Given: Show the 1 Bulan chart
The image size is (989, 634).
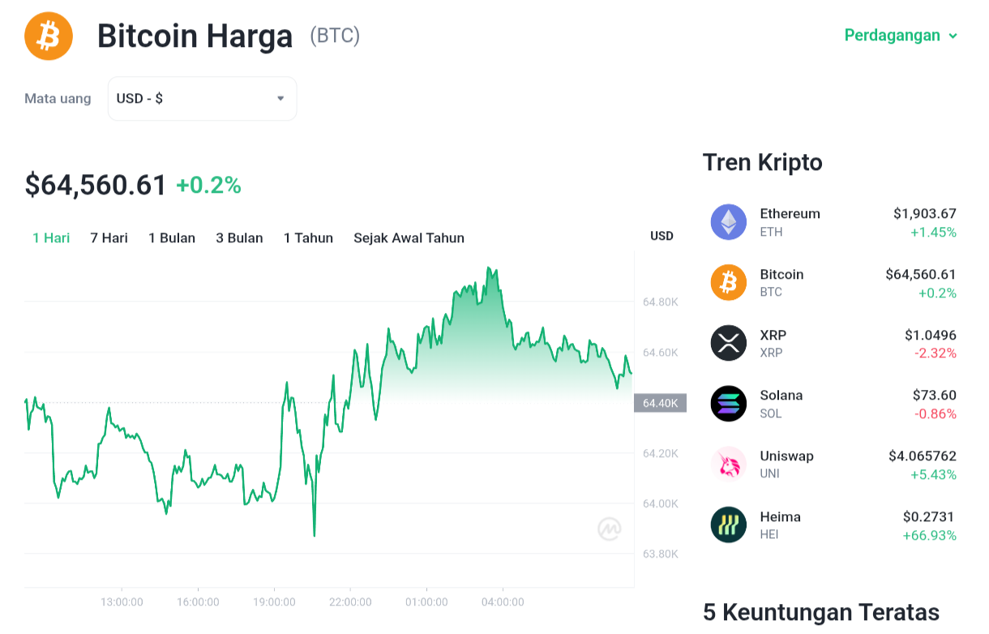Looking at the screenshot, I should point(172,238).
